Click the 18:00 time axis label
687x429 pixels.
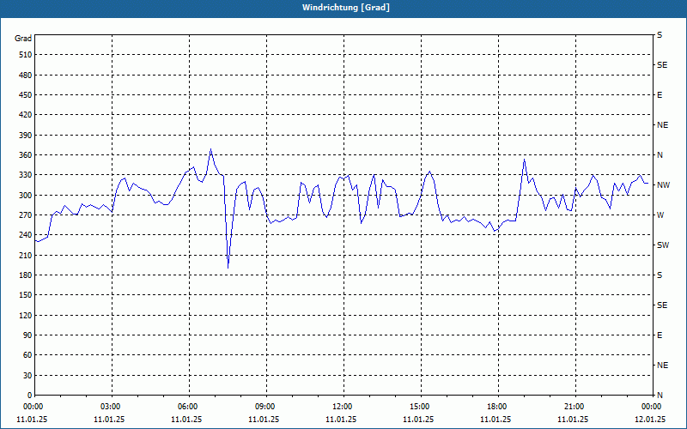(498, 407)
